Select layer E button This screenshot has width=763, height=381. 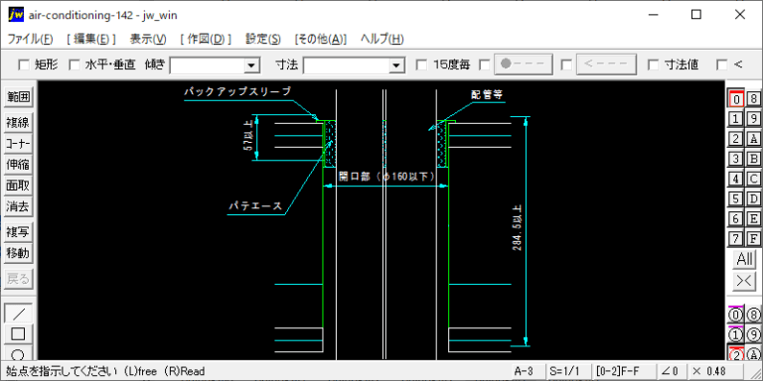click(753, 218)
